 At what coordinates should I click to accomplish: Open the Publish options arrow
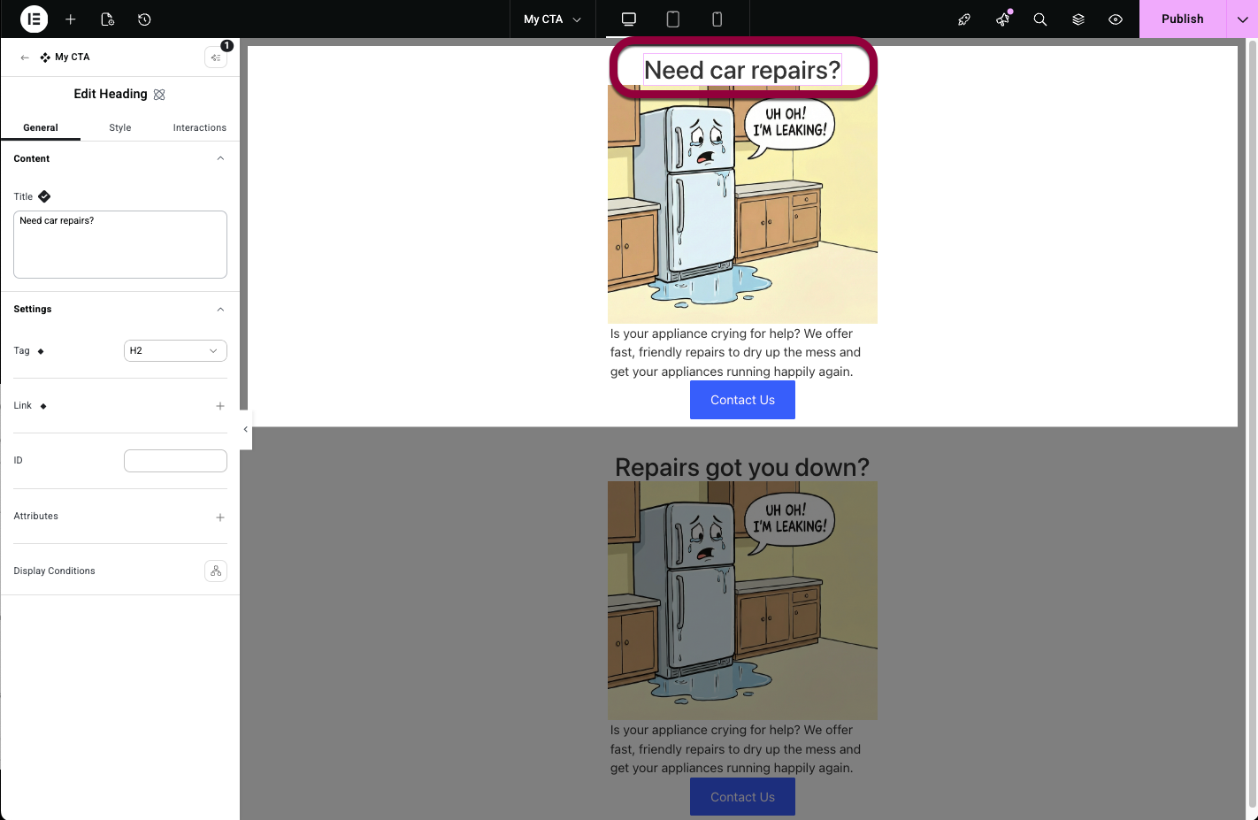pos(1242,19)
